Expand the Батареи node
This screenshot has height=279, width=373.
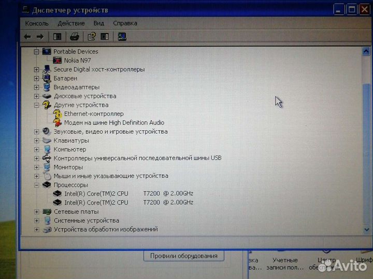tap(36, 79)
